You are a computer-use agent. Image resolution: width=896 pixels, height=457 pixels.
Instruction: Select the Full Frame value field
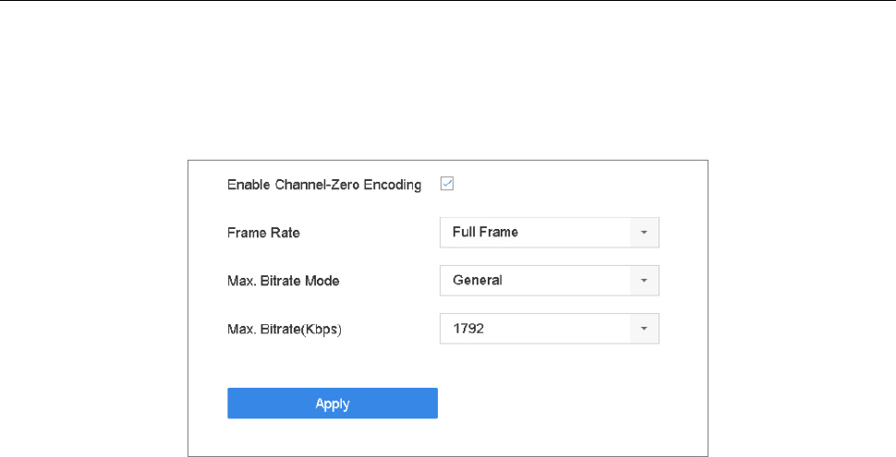coord(536,233)
